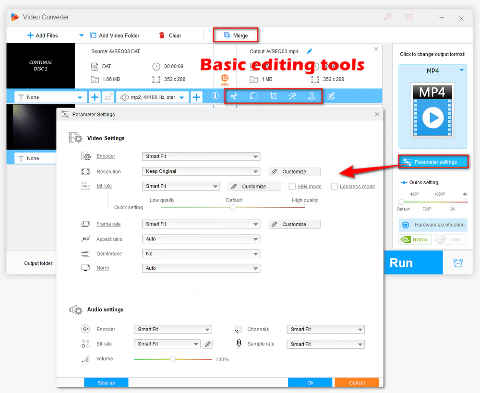
Task: Adjust the bit rate quality slider handle
Action: point(233,207)
